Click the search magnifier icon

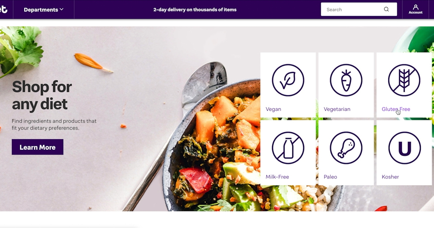[x=386, y=9]
